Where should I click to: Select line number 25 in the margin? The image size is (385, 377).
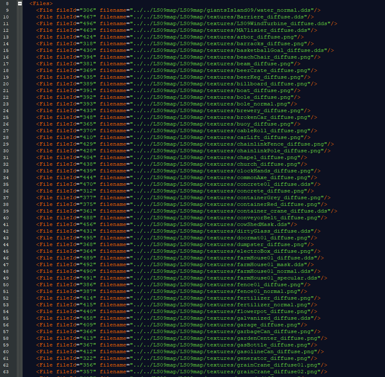(x=6, y=117)
